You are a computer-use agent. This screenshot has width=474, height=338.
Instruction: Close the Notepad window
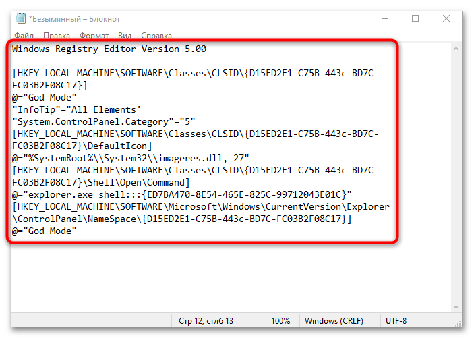[x=446, y=18]
